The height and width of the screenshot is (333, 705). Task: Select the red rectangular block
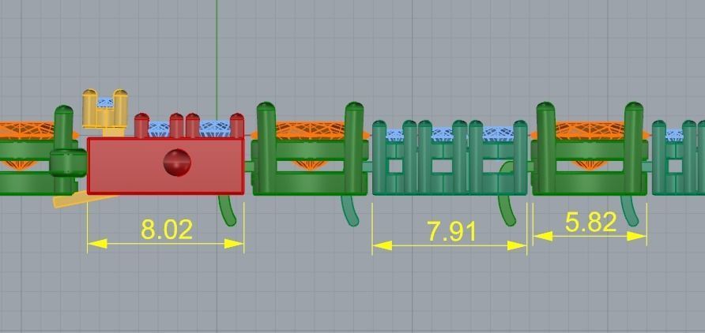pos(166,166)
